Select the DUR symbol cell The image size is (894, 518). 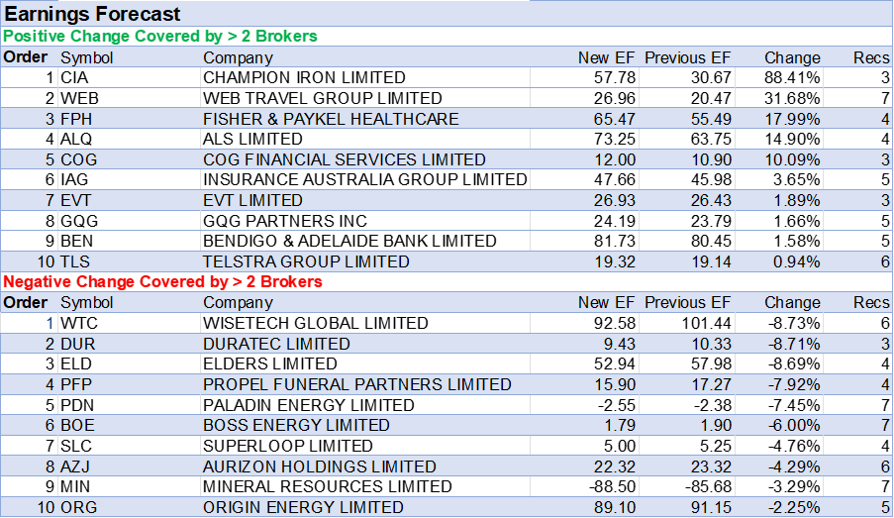(x=78, y=344)
